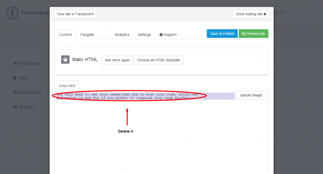Viewport: 323px width, 174px height.
Task: Open Next steps in the sidebar
Action: 26,63
